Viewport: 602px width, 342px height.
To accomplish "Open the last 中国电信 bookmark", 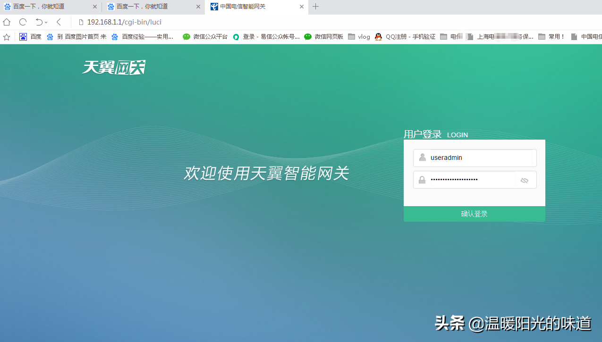I will tap(586, 37).
